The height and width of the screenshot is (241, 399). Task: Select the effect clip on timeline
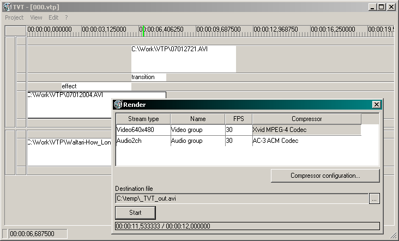pos(96,86)
